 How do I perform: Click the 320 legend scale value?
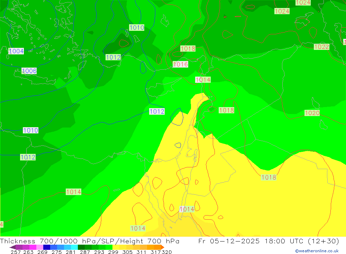click(167, 252)
